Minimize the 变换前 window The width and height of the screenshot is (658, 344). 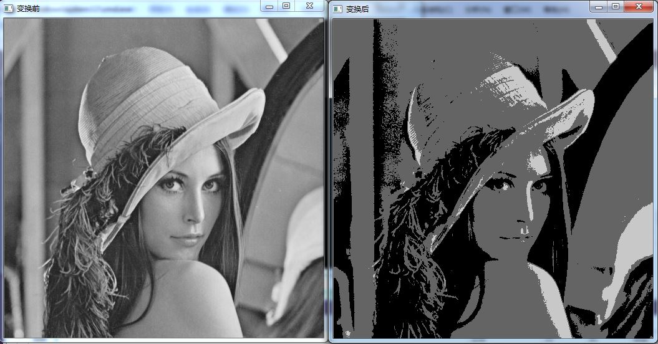pos(269,6)
